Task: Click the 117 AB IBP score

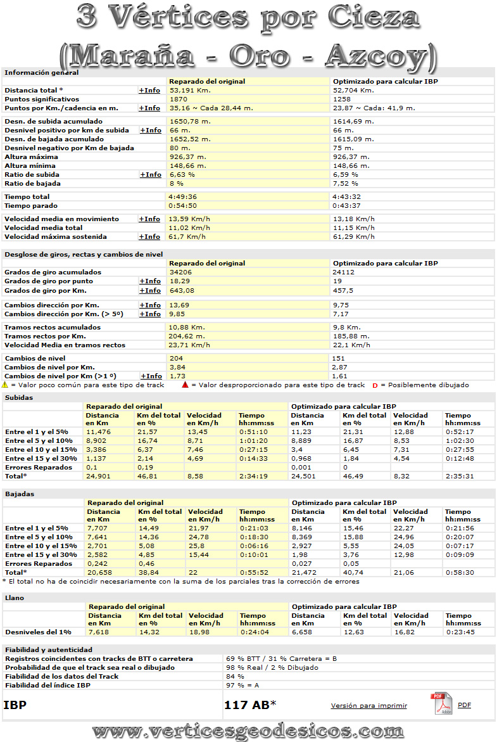Action: click(x=249, y=705)
